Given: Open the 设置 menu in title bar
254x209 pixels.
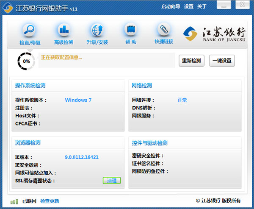Looking at the screenshot, I should tap(189, 7).
